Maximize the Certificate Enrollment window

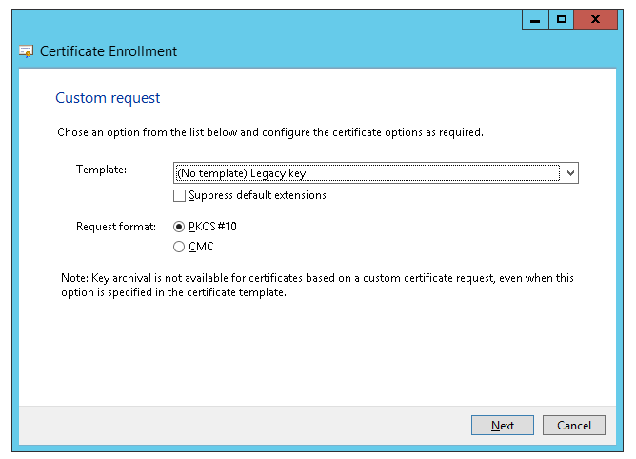click(563, 19)
